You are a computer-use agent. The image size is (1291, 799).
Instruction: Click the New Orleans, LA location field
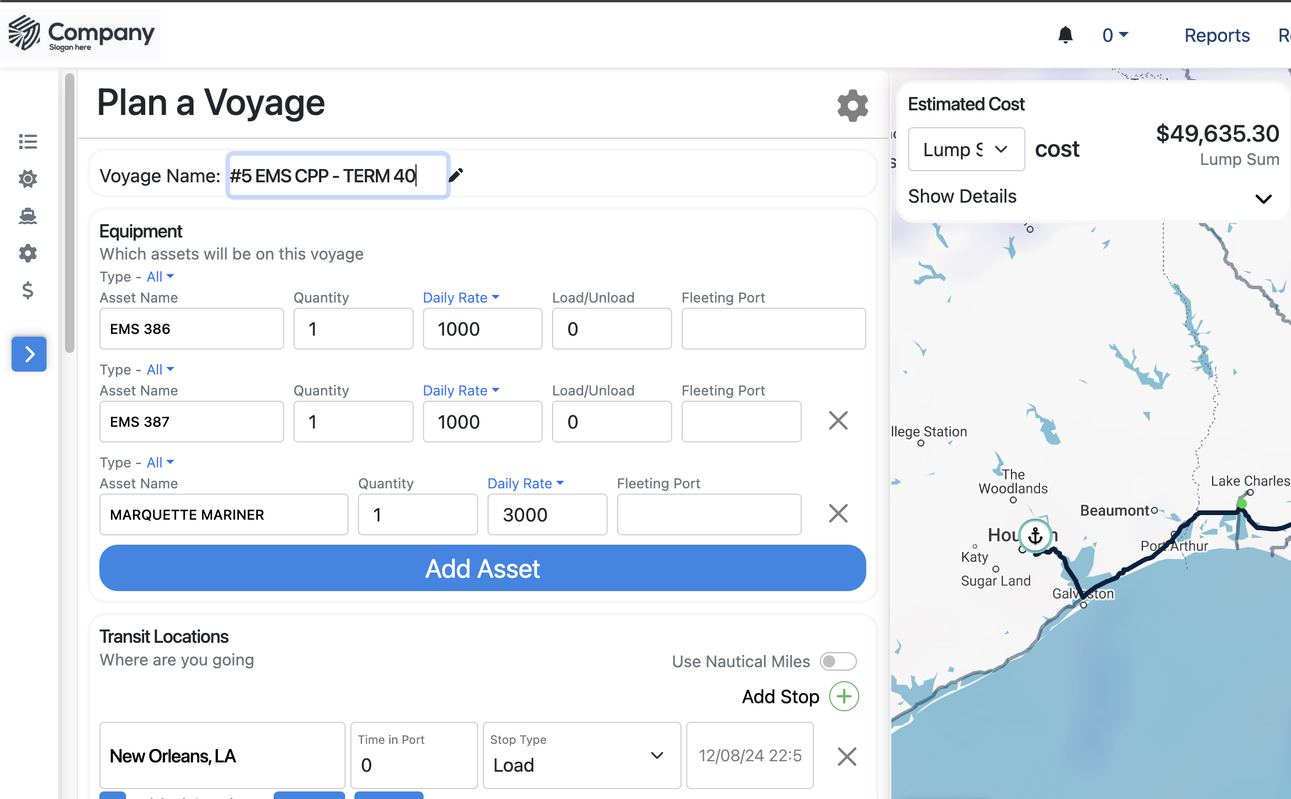coord(222,755)
